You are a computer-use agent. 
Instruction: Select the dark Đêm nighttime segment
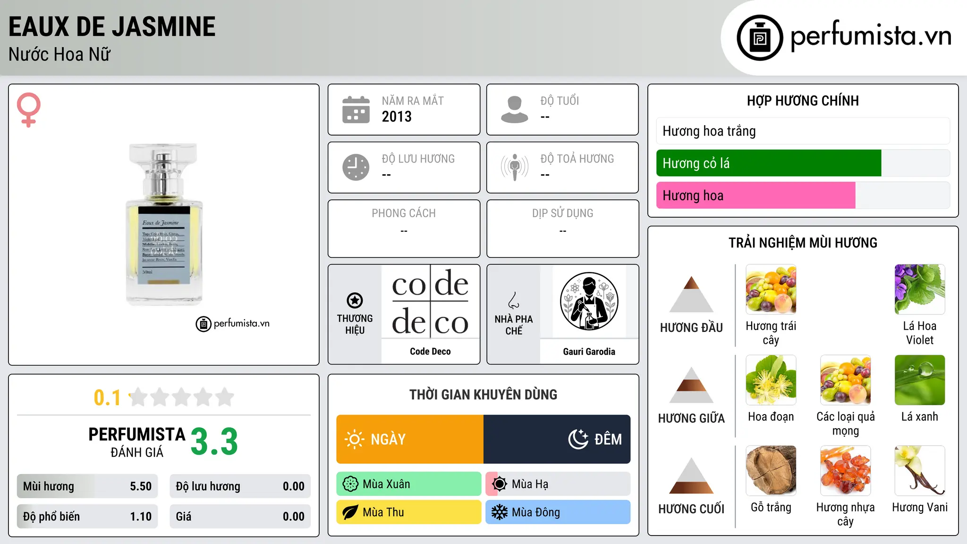557,439
